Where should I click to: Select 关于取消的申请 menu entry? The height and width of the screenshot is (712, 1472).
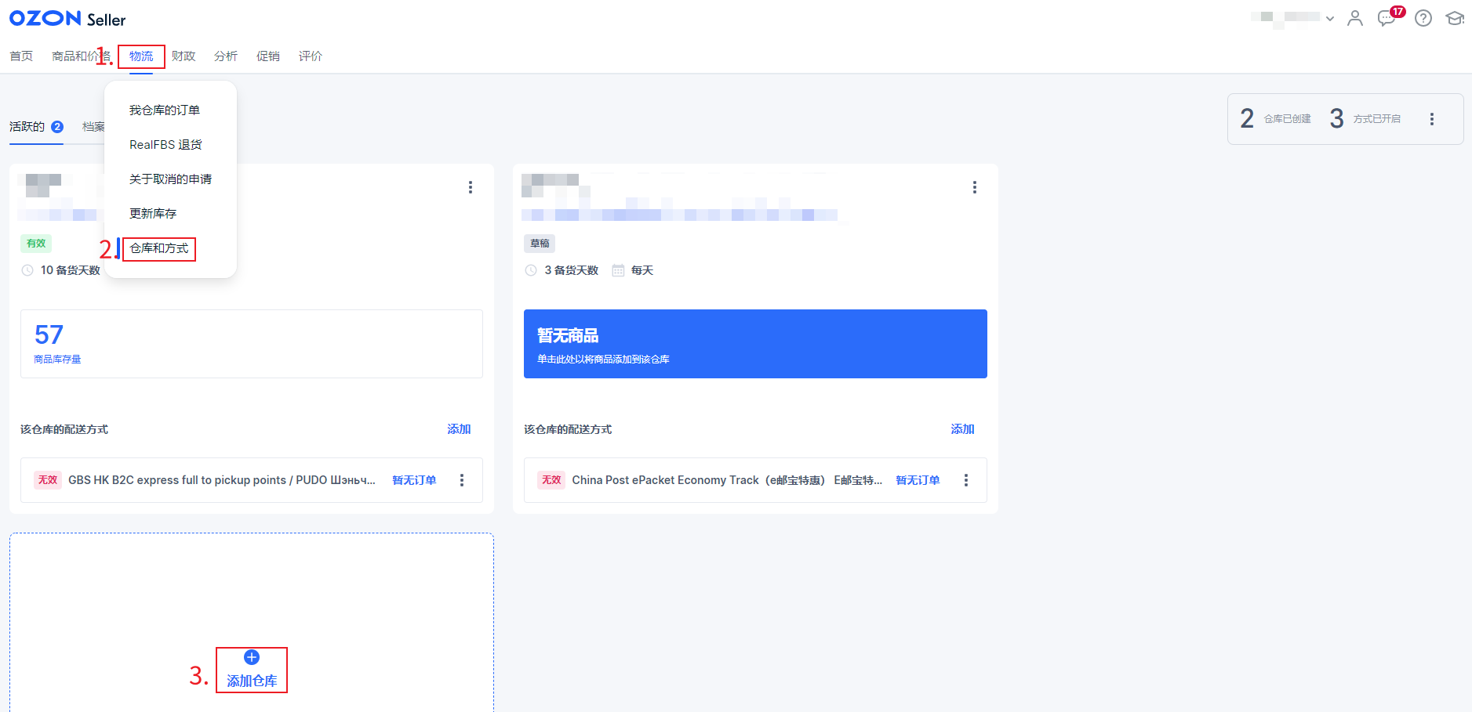[170, 179]
